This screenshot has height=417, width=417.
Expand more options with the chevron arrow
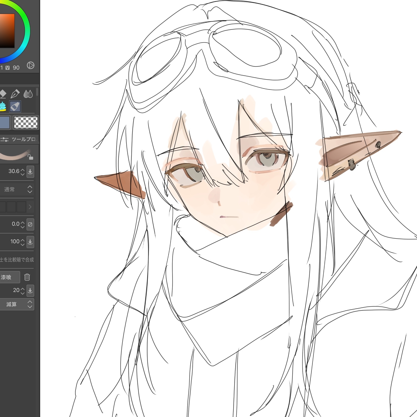(x=30, y=207)
